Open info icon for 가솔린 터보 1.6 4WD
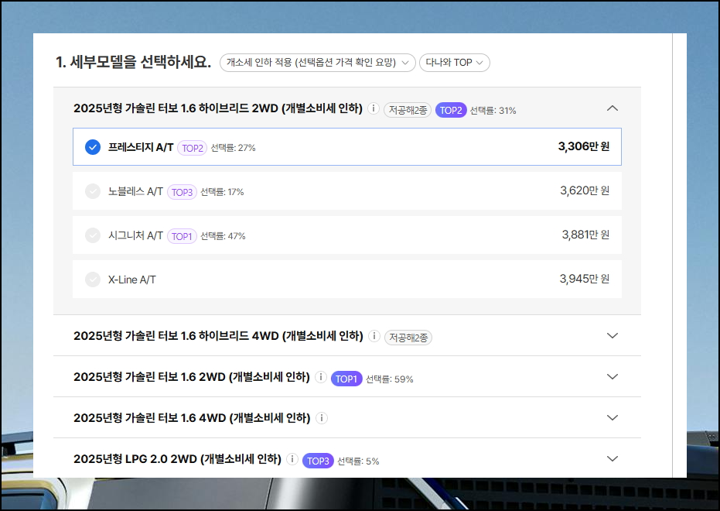The image size is (720, 511). click(x=322, y=418)
